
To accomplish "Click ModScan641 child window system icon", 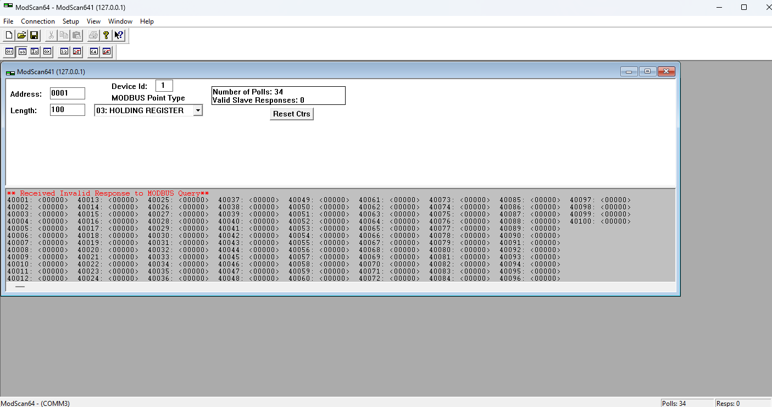I will (x=10, y=72).
